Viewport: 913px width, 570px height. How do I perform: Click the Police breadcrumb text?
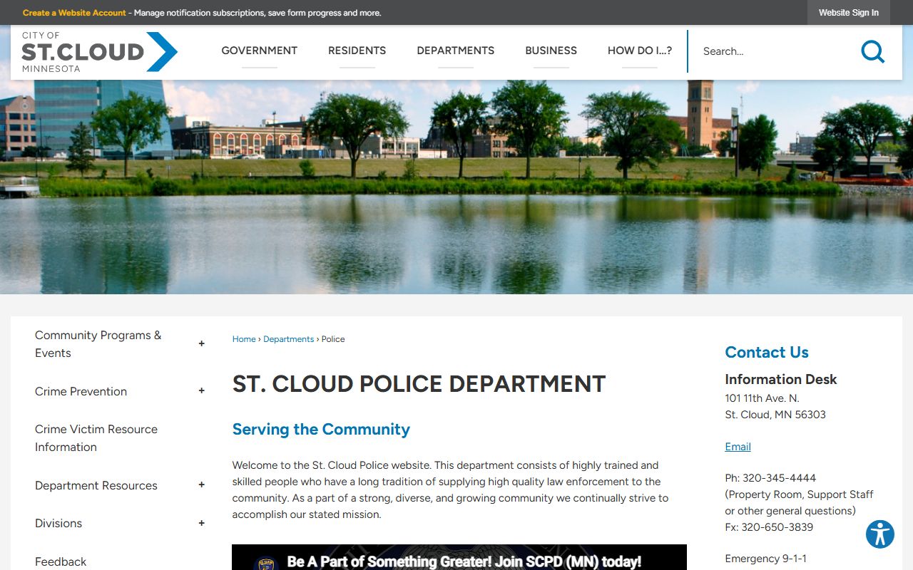tap(333, 339)
